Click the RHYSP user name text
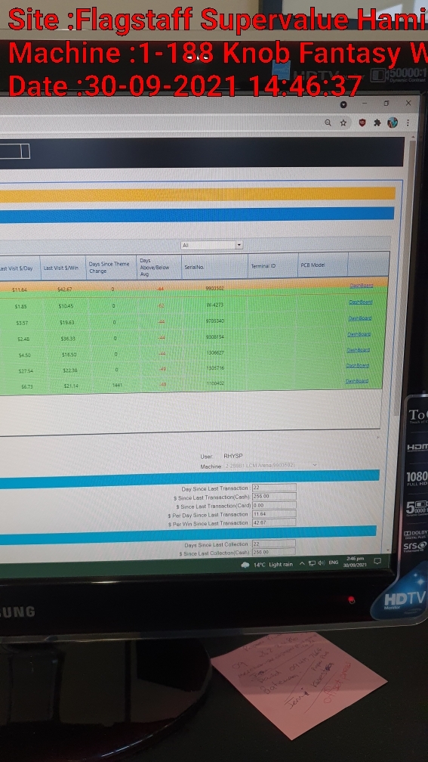The width and height of the screenshot is (428, 762). 233,457
